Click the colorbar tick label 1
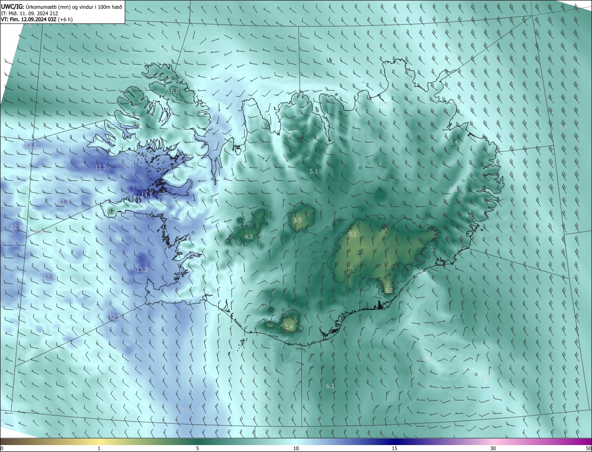This screenshot has height=452, width=592. 99,449
